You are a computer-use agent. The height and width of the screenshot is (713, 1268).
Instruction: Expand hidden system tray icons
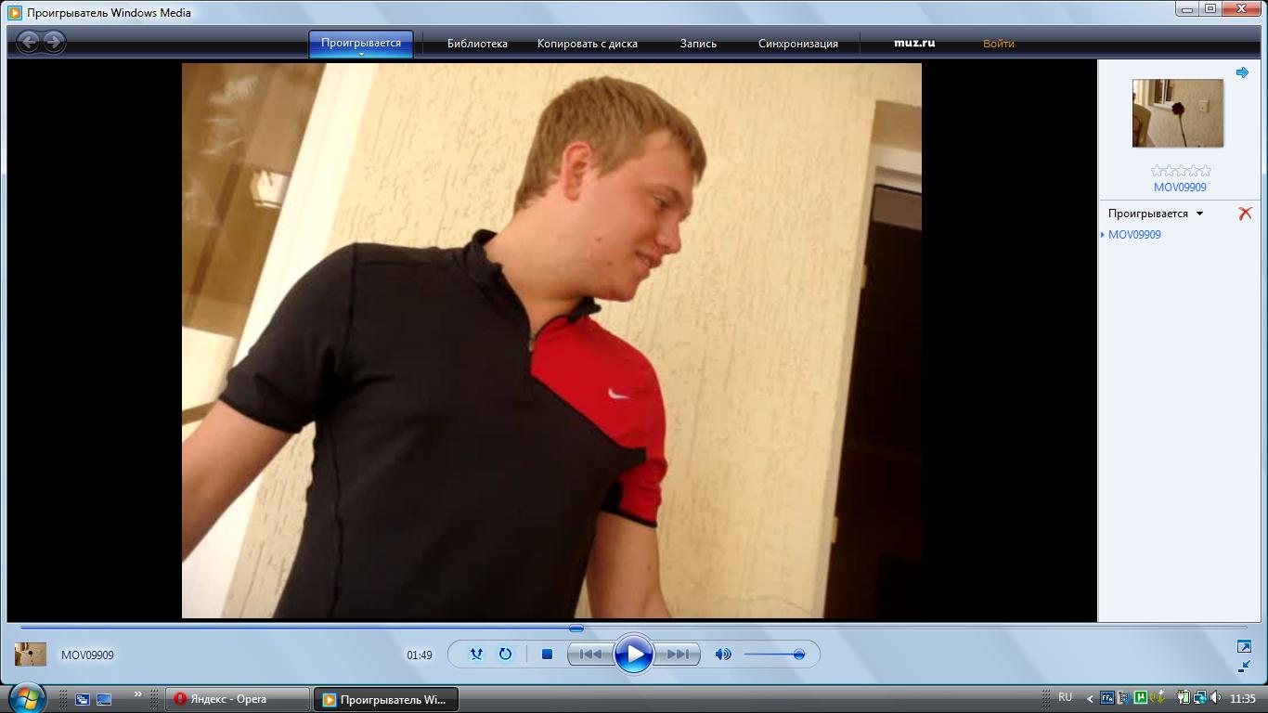[1090, 699]
